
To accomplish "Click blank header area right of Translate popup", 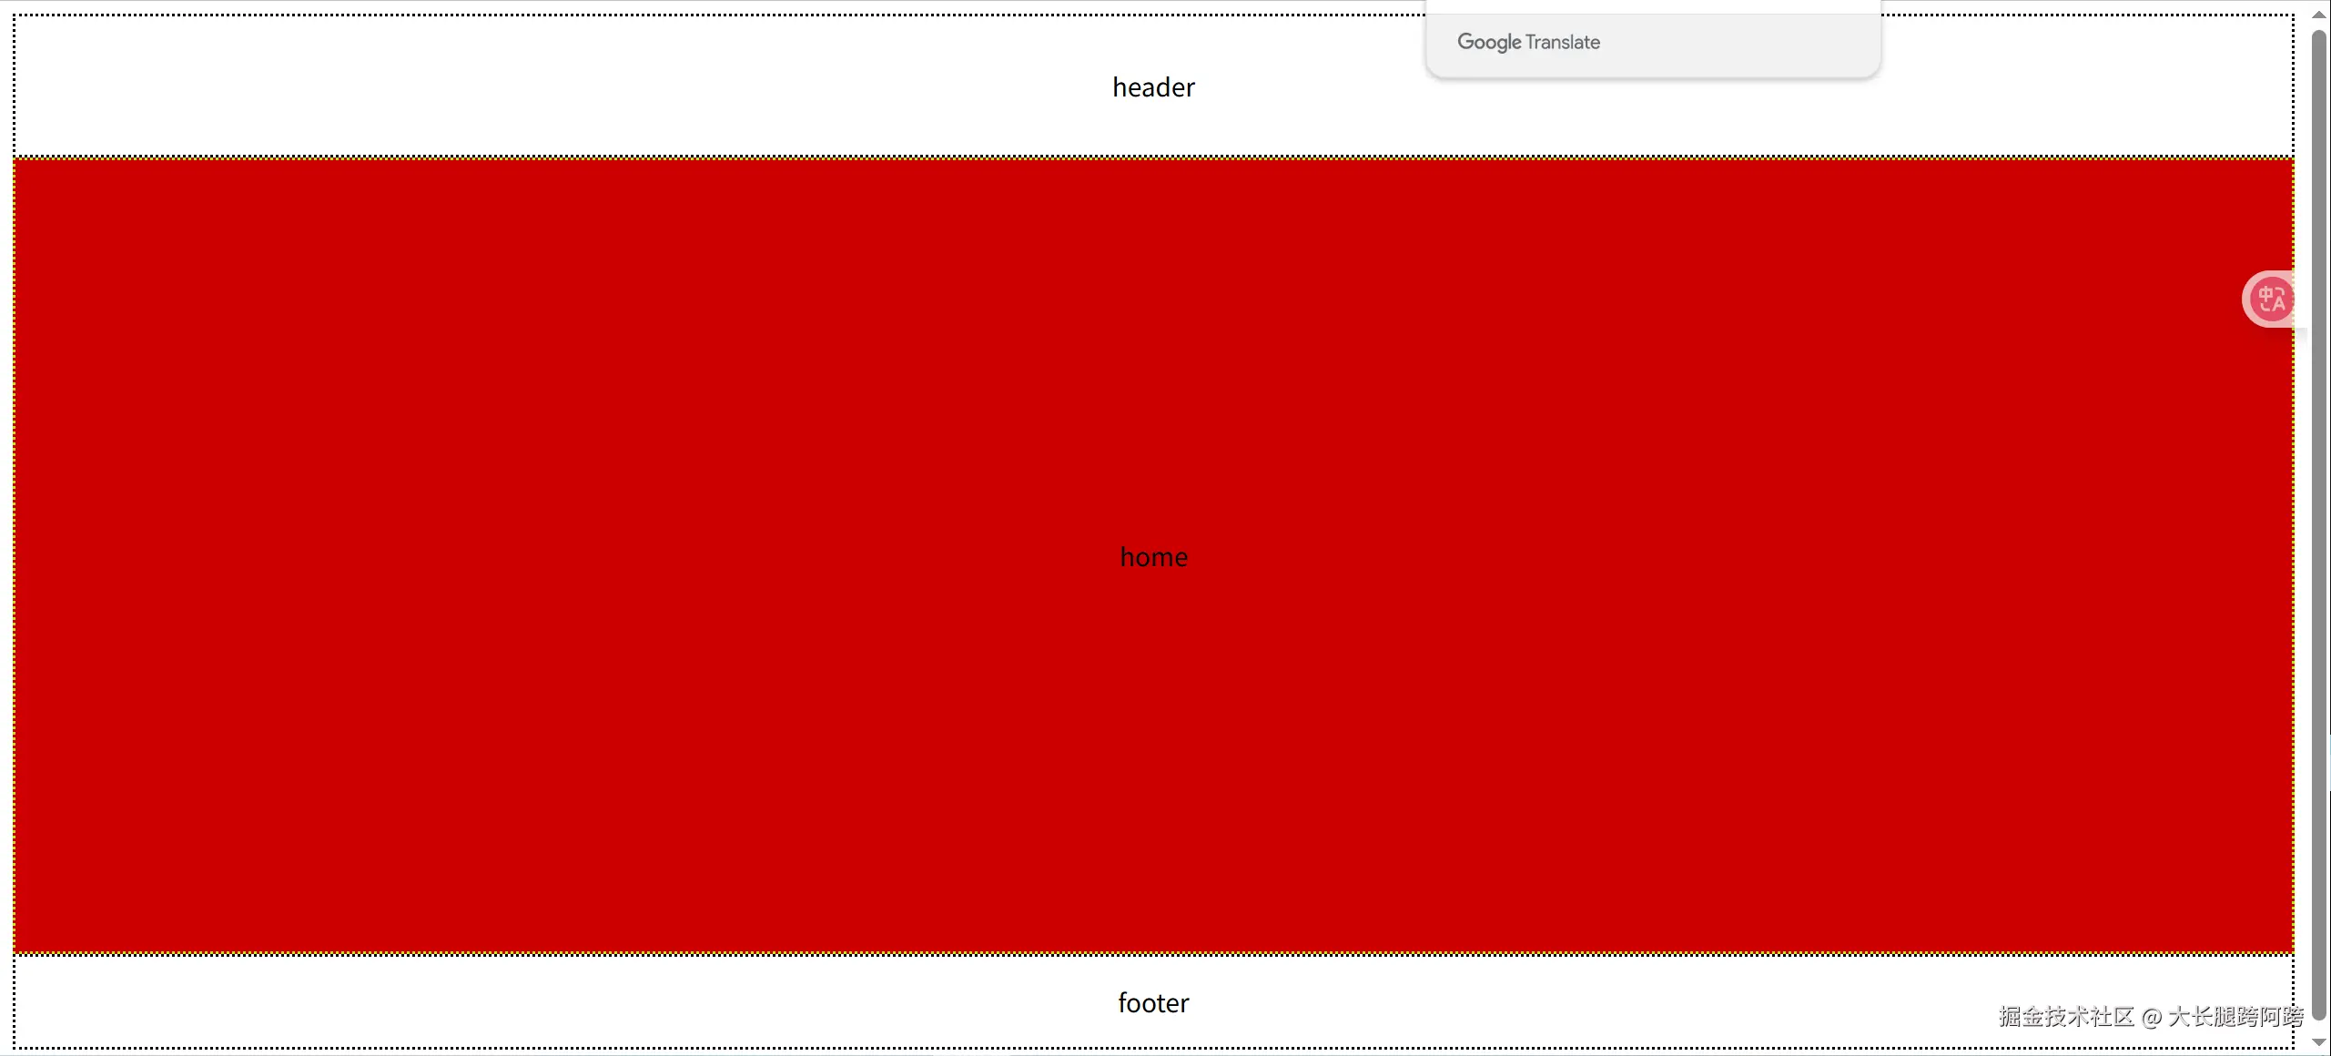I will pos(2084,87).
